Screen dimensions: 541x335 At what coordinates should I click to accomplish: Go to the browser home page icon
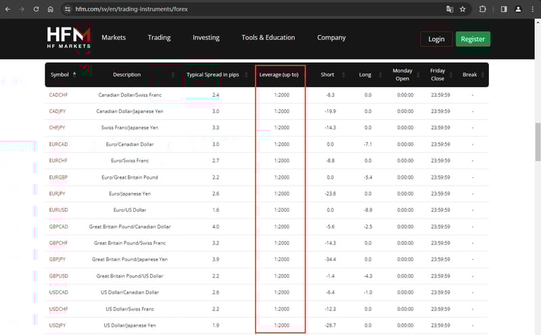pos(51,9)
